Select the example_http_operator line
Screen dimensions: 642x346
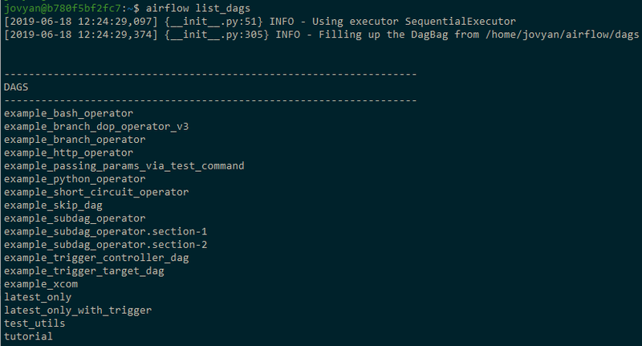pyautogui.click(x=68, y=153)
